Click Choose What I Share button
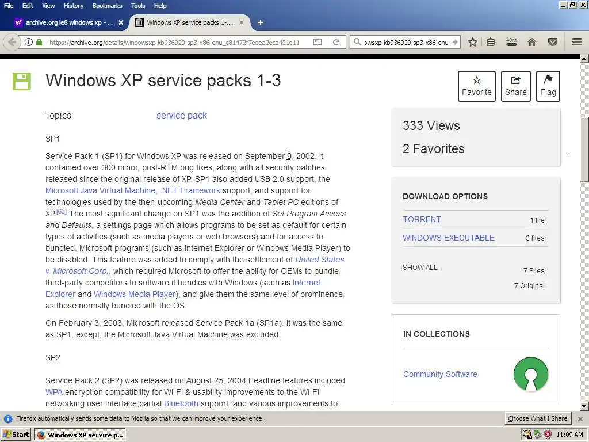This screenshot has height=442, width=589. coord(538,419)
